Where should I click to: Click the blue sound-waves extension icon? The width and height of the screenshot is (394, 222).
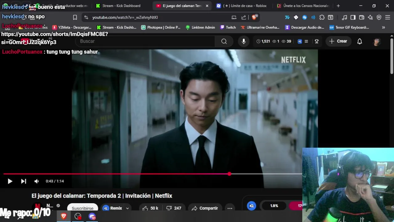[x=313, y=18]
